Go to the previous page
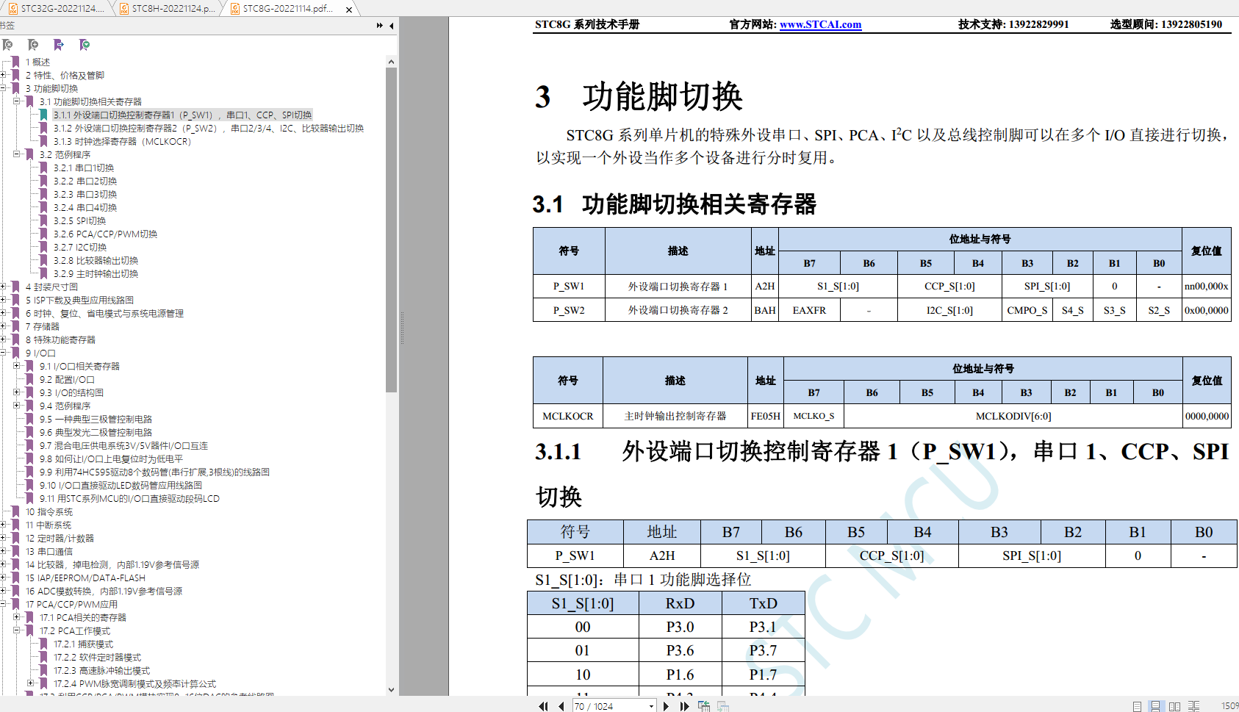1239x712 pixels. click(561, 706)
